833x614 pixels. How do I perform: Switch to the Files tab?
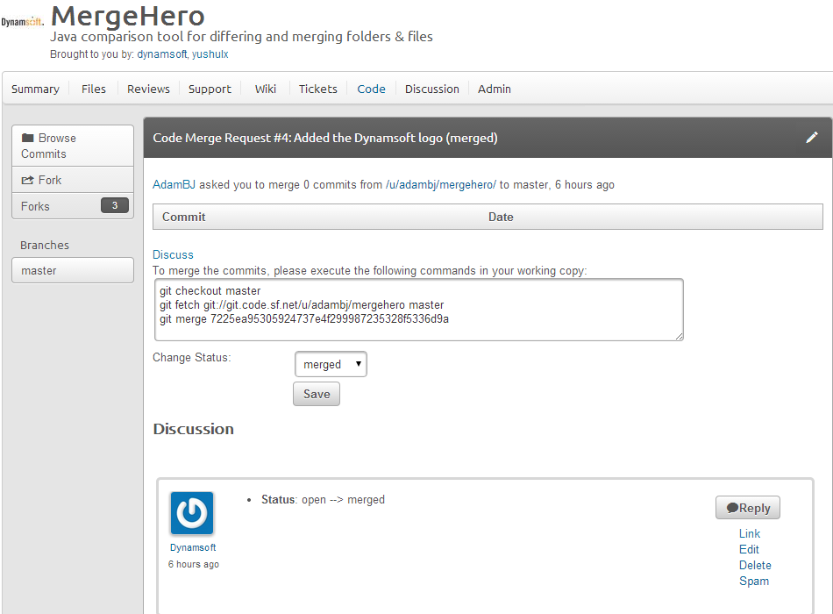93,89
